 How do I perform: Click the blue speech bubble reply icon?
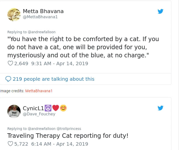[x=8, y=79]
